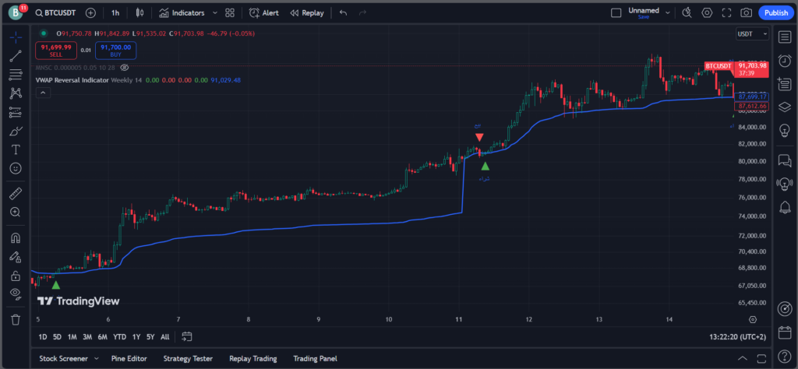Click the BUY 91,700.00 button
This screenshot has height=369, width=798.
115,51
